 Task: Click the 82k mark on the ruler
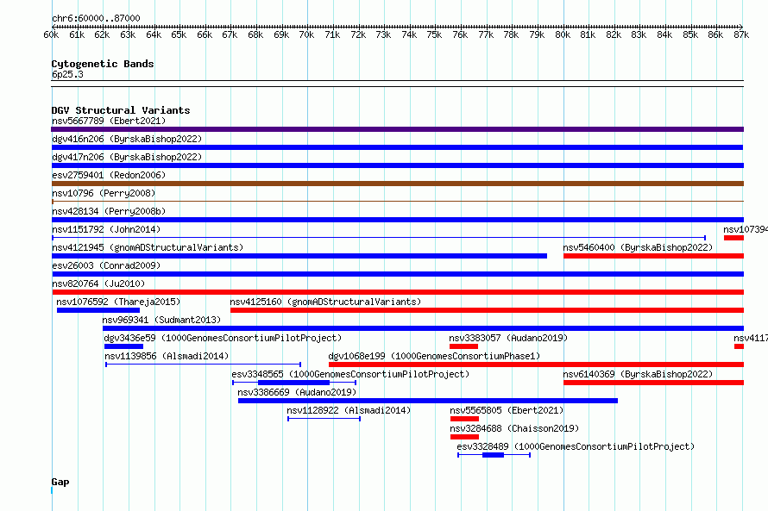(x=614, y=34)
